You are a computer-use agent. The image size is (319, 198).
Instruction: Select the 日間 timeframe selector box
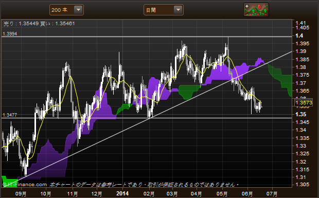[164, 10]
